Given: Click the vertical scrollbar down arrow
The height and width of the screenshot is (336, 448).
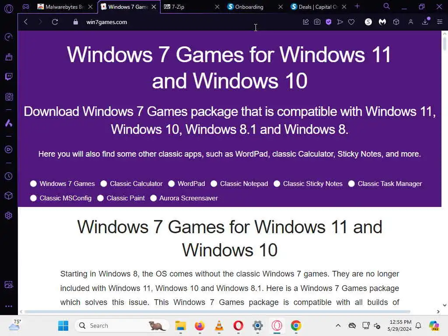Looking at the screenshot, I should [x=444, y=305].
